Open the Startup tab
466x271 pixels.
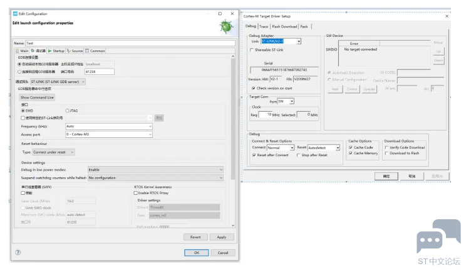pyautogui.click(x=56, y=51)
